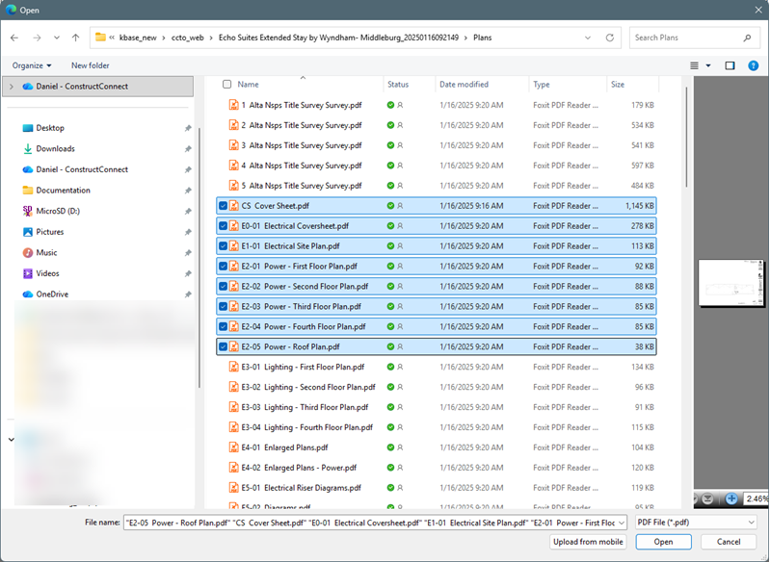
Task: Refresh the Plans folder listing
Action: click(610, 38)
